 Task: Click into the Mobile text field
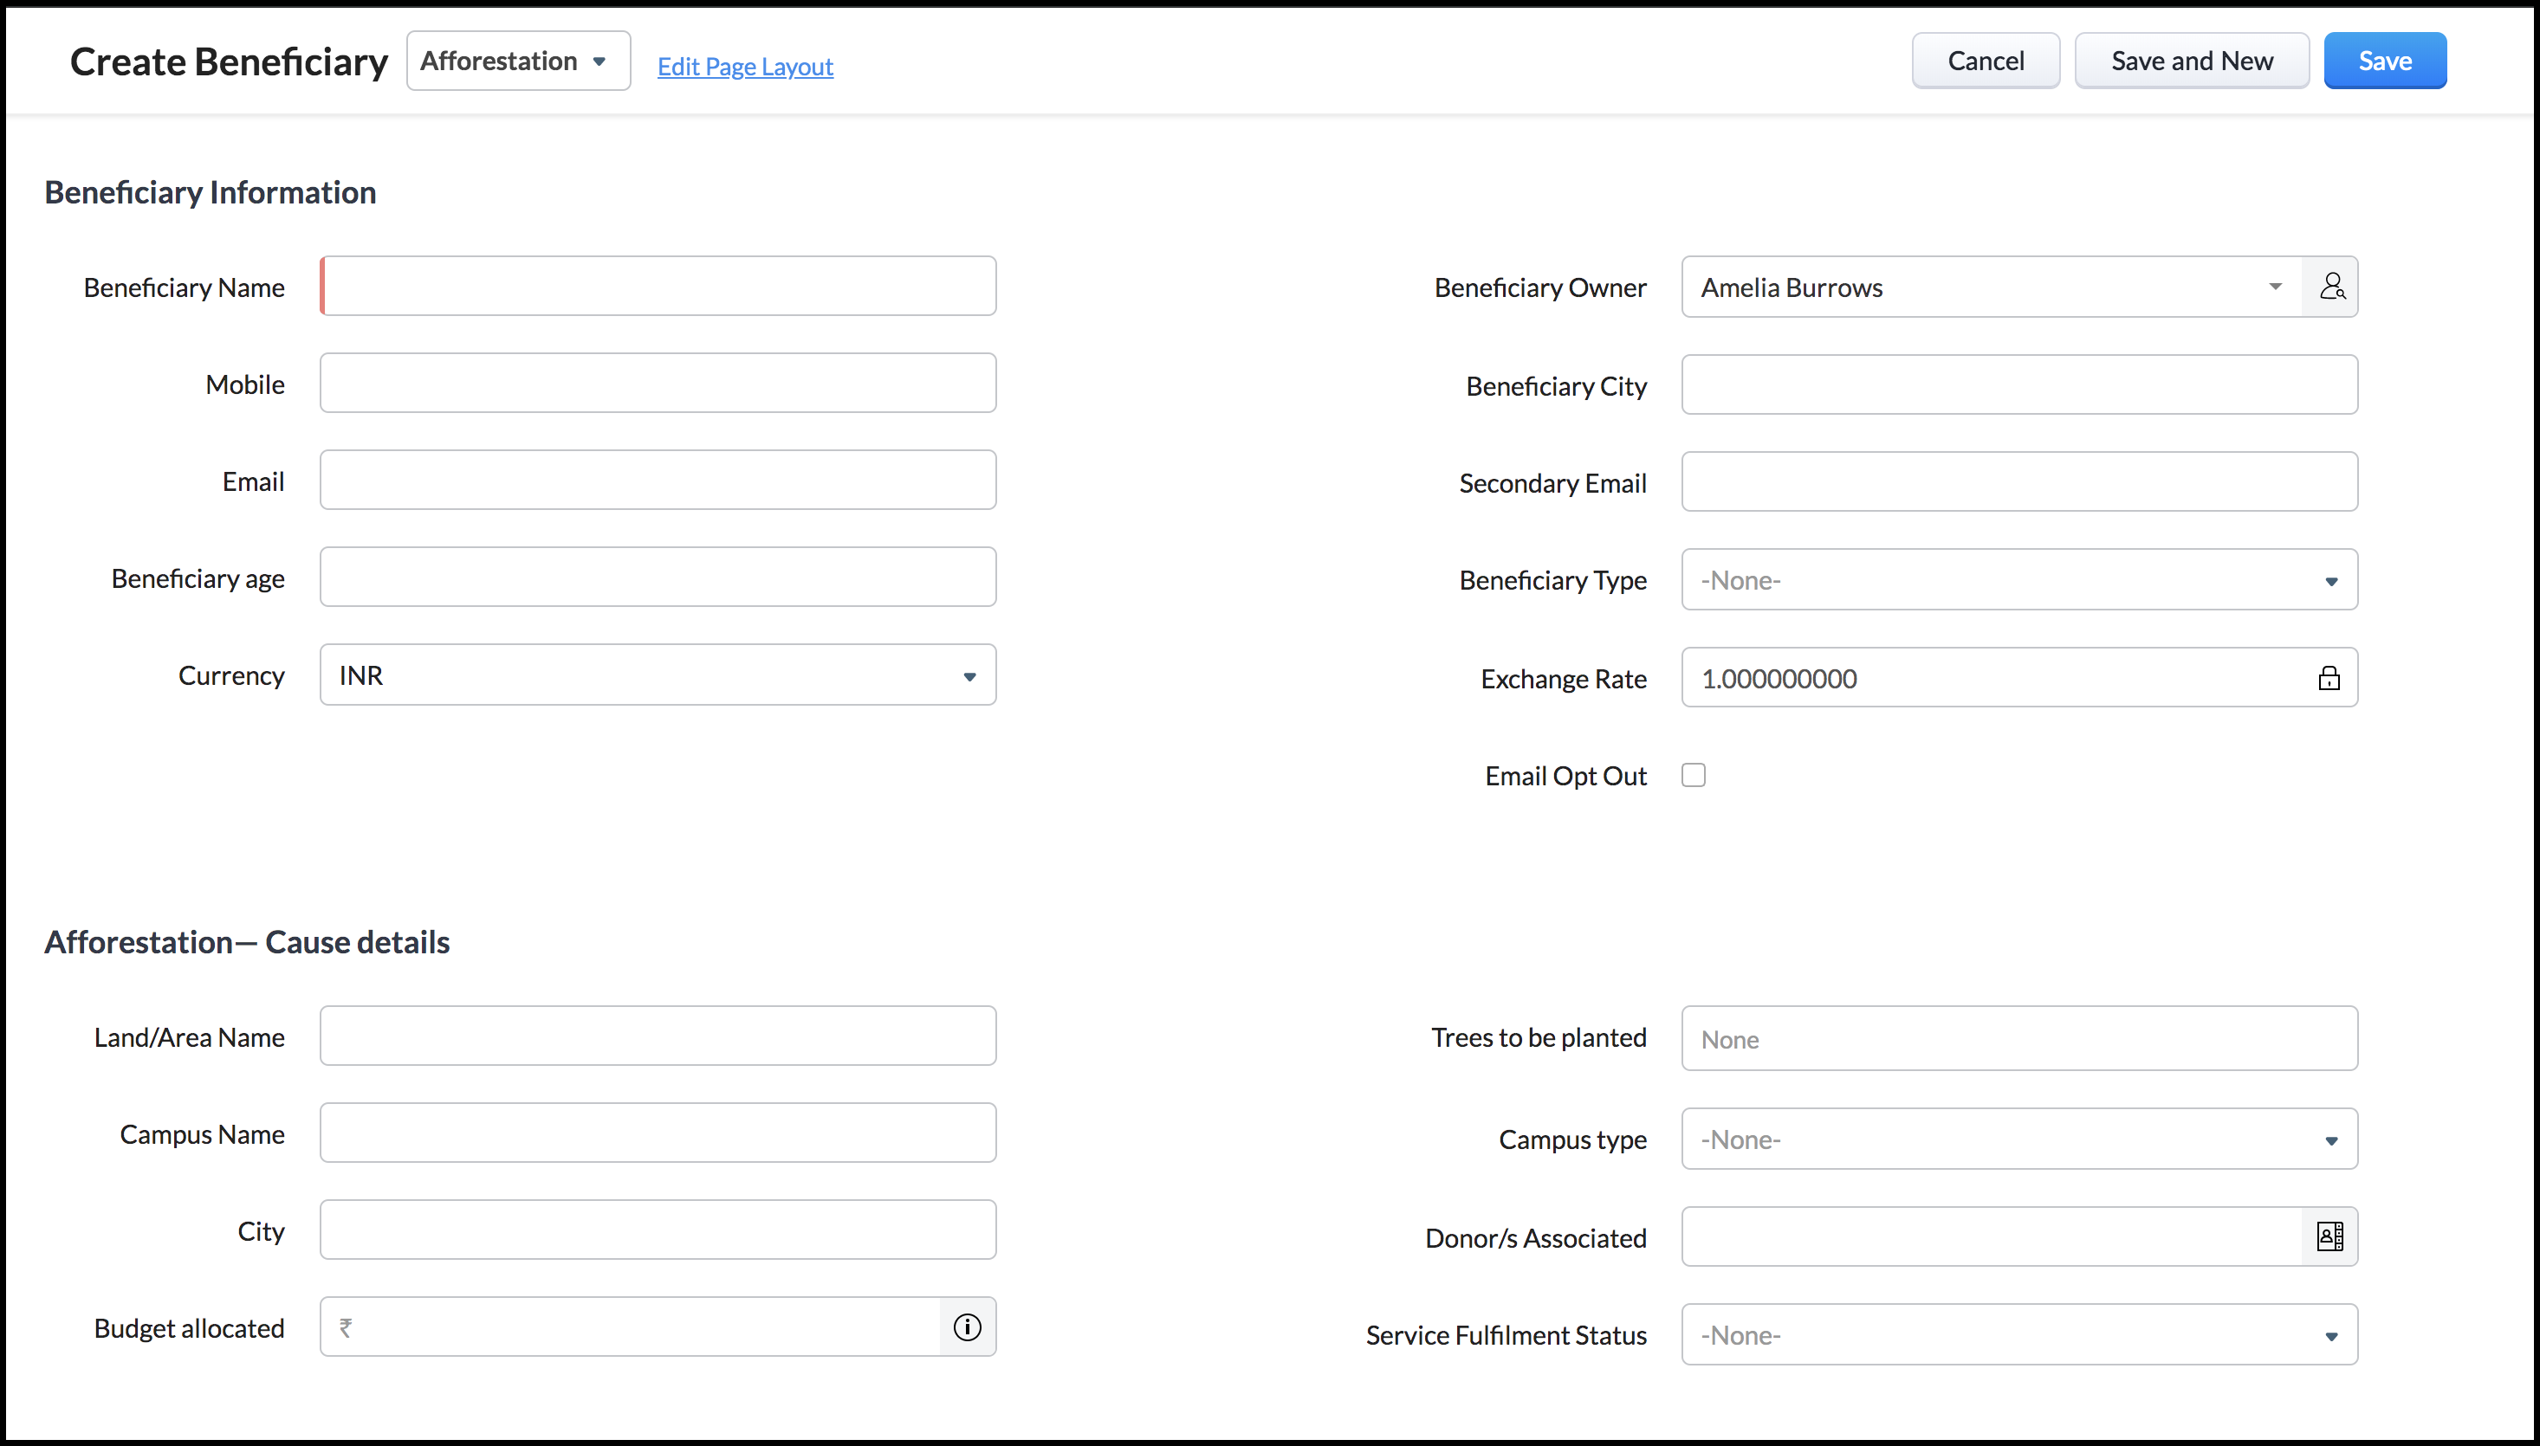[658, 384]
